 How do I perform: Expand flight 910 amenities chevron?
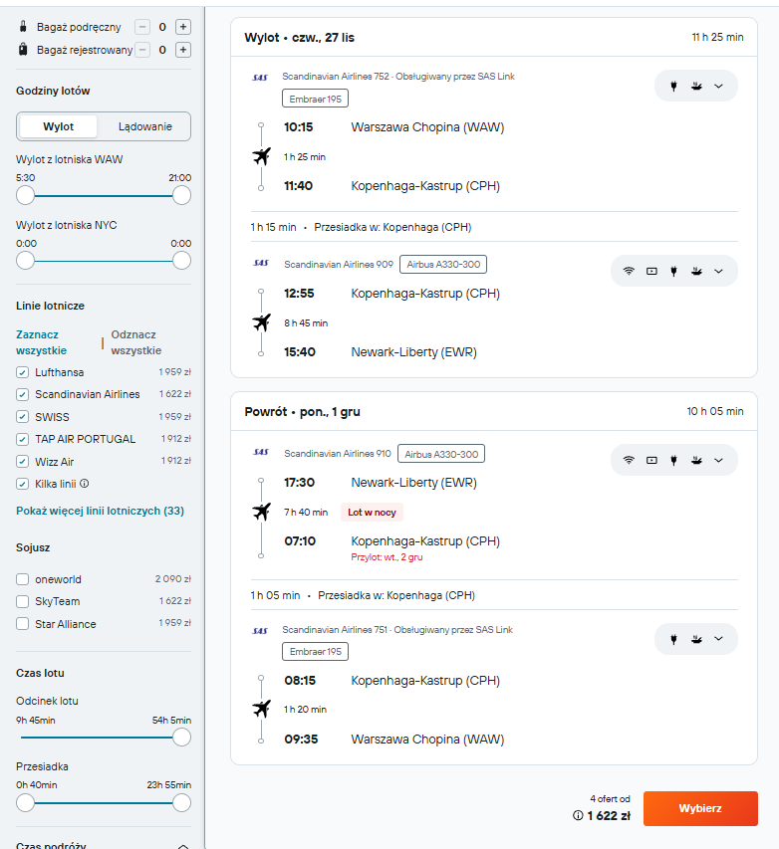(718, 460)
